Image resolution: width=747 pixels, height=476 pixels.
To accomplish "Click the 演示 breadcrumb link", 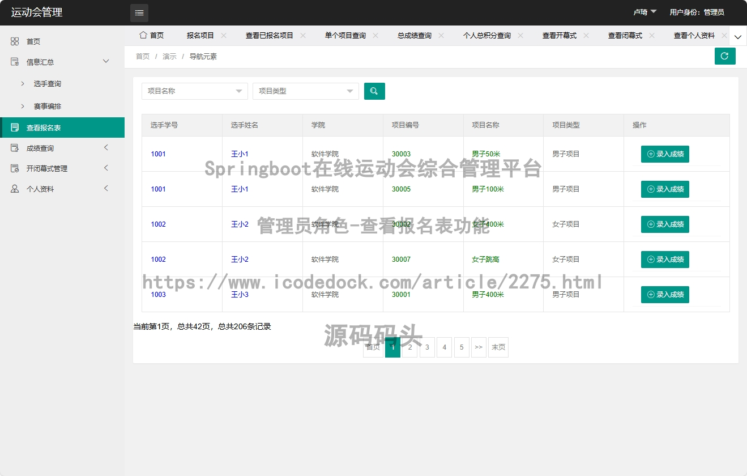I will point(169,56).
